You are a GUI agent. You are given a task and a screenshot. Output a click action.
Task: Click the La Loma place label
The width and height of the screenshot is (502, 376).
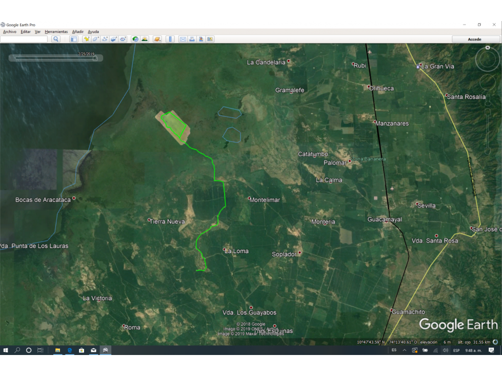tap(236, 252)
